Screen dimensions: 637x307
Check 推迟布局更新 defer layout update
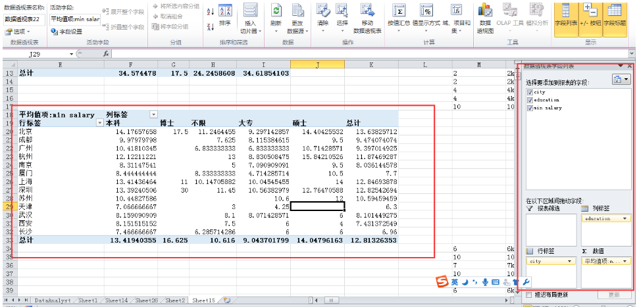pyautogui.click(x=528, y=295)
